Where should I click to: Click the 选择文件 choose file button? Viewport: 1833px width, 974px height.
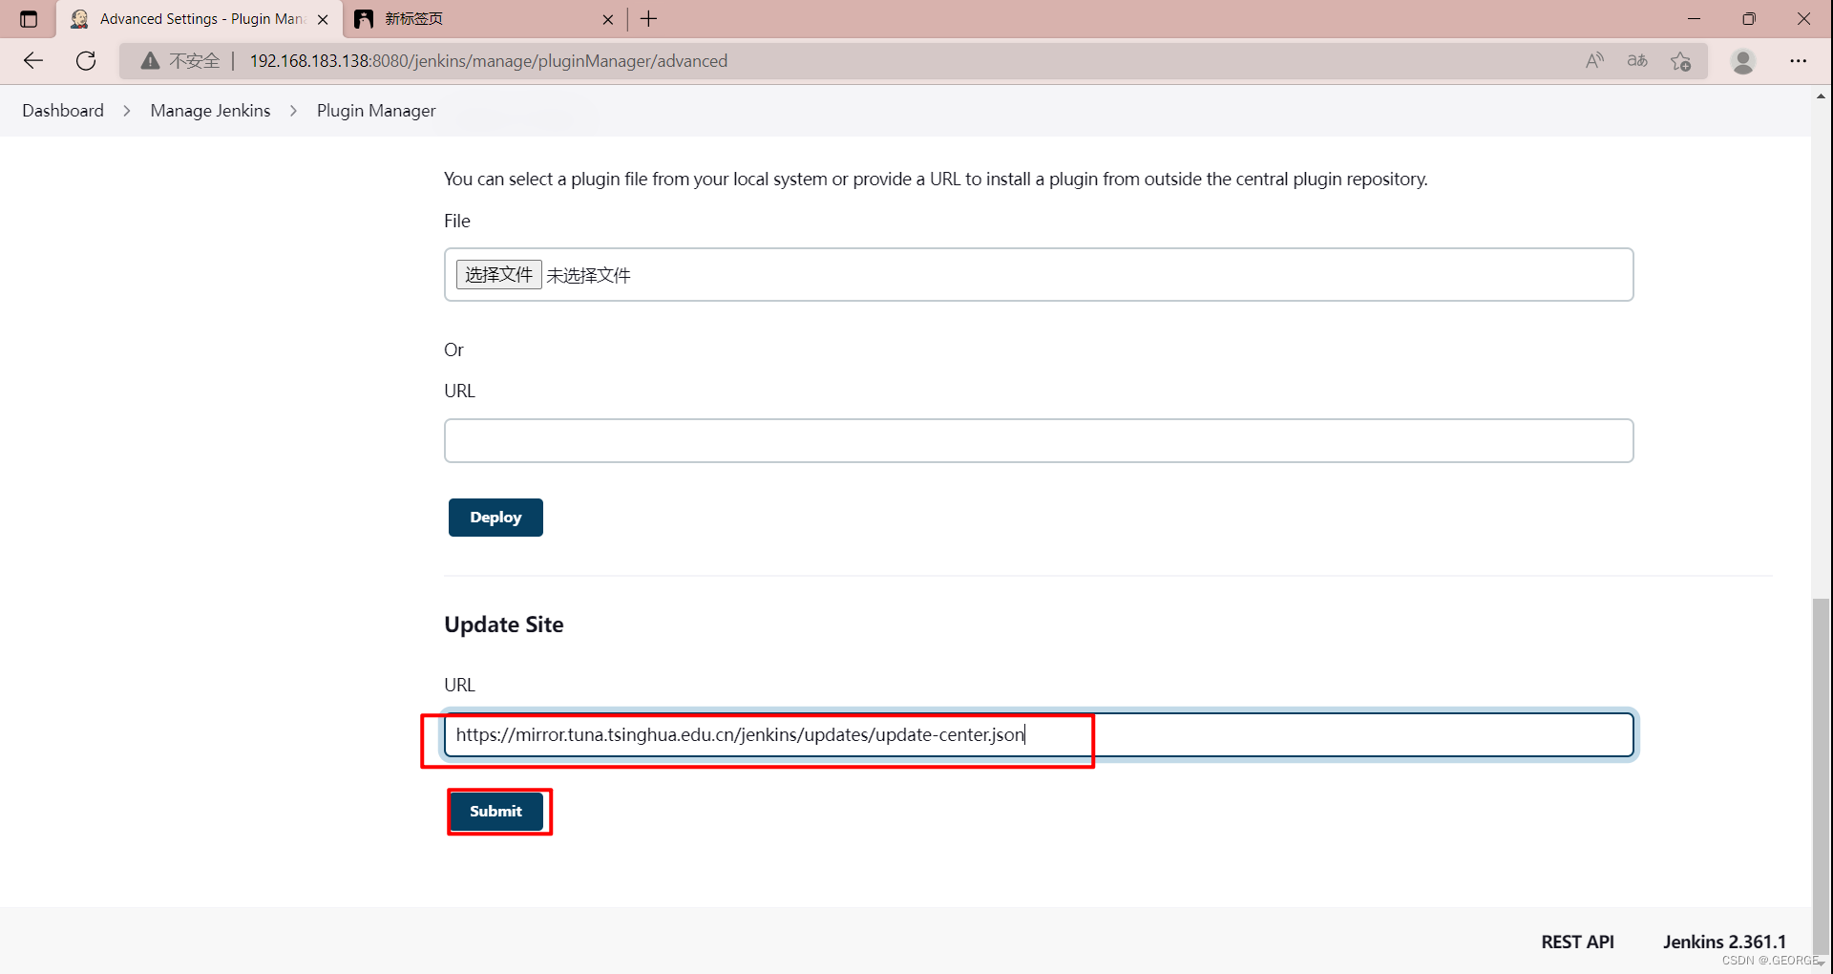(x=498, y=275)
